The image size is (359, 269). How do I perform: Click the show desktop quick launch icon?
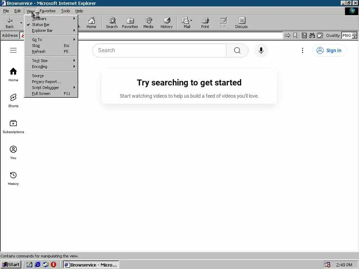click(x=29, y=265)
